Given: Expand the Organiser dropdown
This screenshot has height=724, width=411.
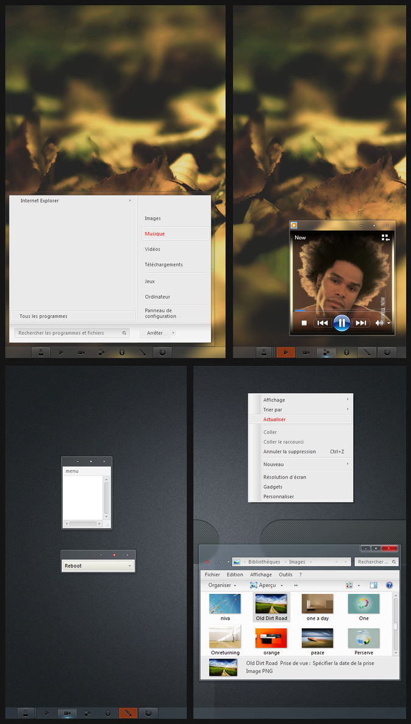Looking at the screenshot, I should click(x=222, y=585).
